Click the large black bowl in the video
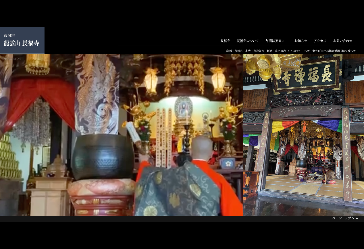 (x=102, y=157)
